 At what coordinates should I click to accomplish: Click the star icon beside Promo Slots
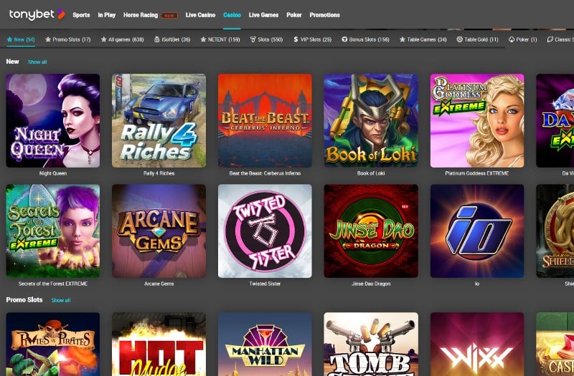[48, 39]
